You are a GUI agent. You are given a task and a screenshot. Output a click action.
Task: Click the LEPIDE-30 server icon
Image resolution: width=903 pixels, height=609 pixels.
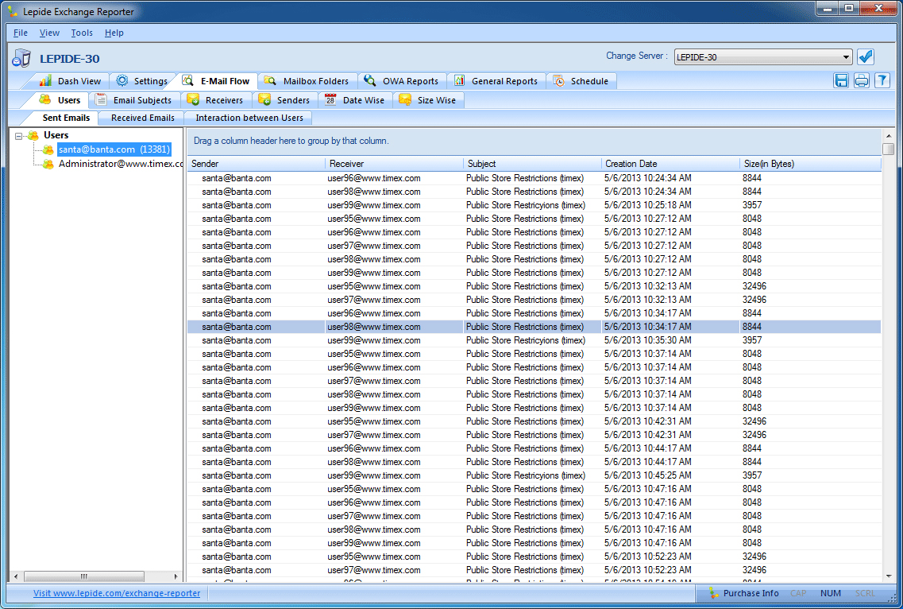[22, 58]
